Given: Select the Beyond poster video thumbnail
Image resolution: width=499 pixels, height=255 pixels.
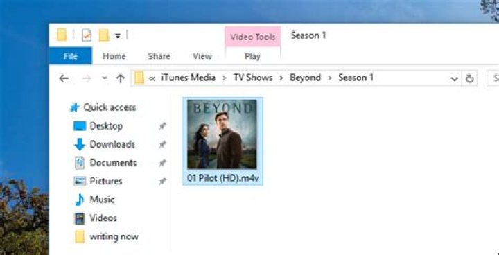Looking at the screenshot, I should point(222,134).
